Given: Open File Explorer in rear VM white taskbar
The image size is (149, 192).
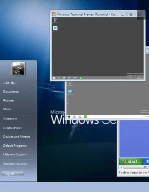Looking at the screenshot, I should [x=80, y=117].
